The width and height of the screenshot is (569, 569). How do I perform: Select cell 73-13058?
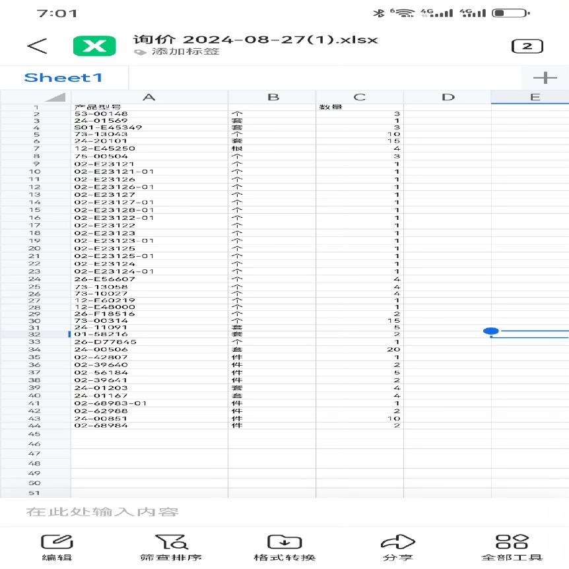click(x=149, y=286)
